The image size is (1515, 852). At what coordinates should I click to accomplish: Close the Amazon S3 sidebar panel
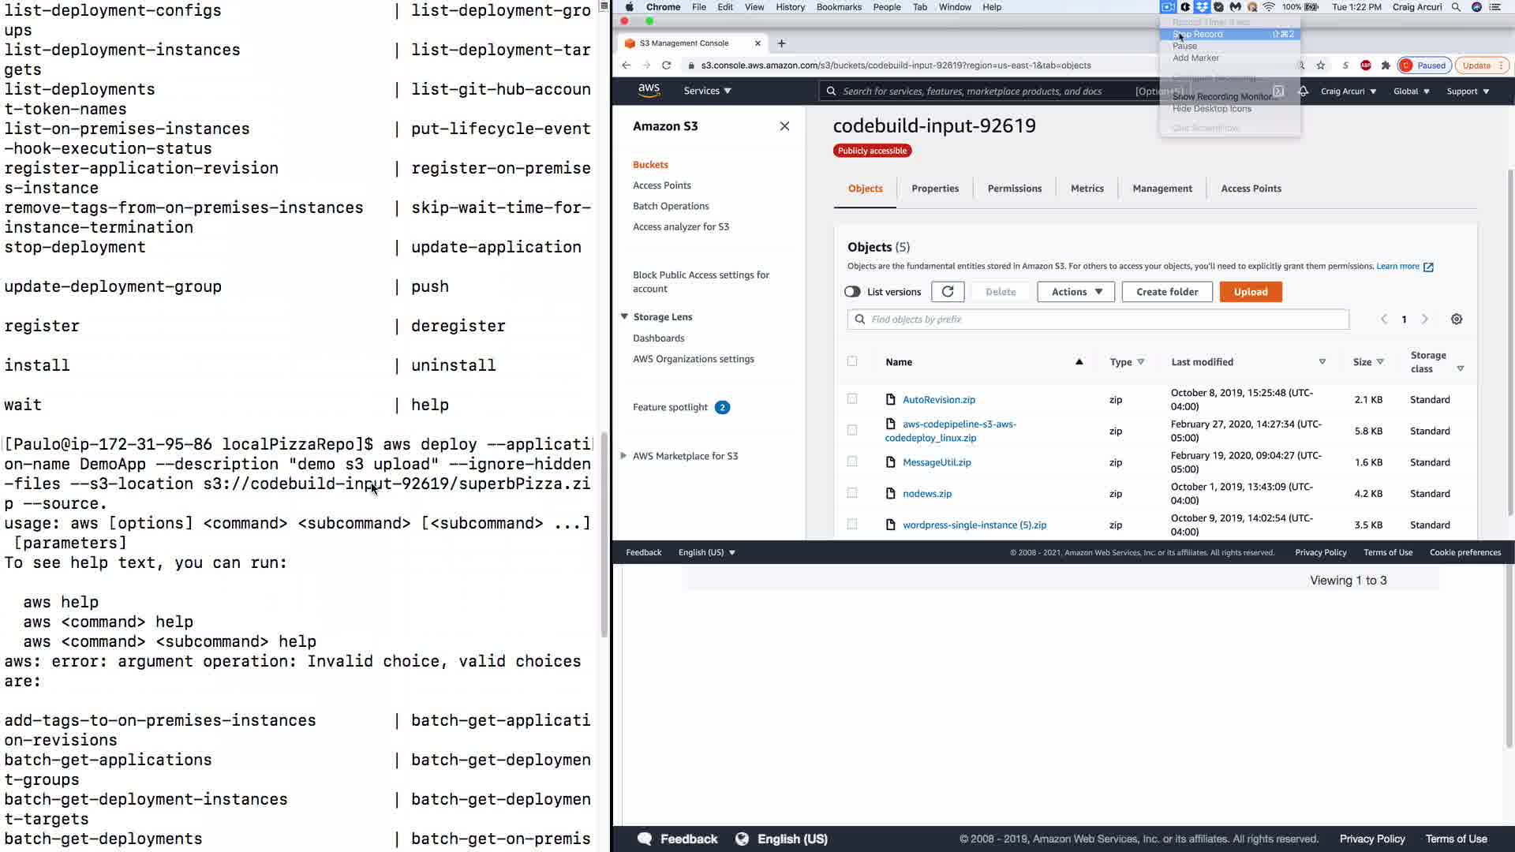point(784,126)
